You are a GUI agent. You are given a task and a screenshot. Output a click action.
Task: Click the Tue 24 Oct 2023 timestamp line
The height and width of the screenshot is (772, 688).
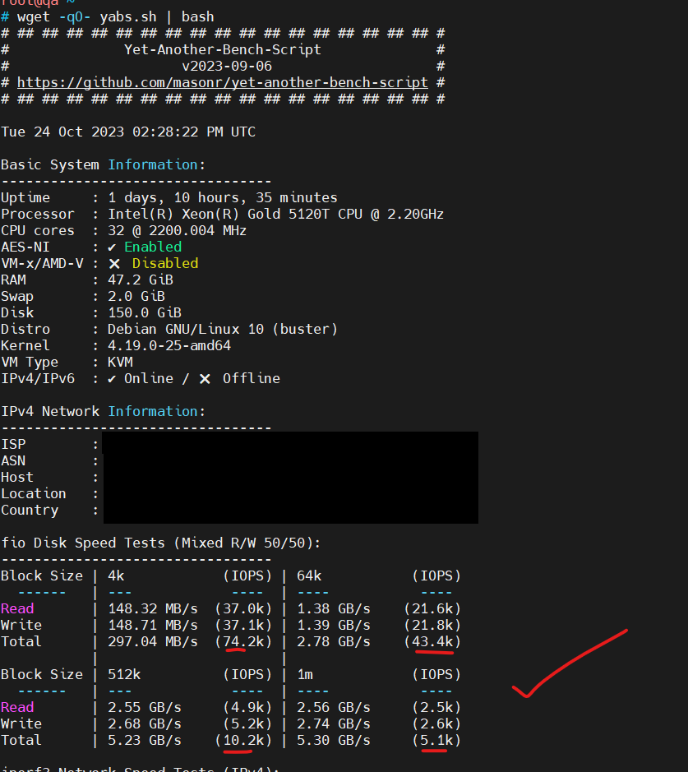click(127, 132)
